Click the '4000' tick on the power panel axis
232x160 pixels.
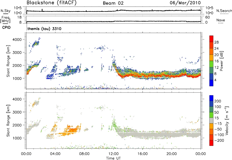[x=17, y=40]
